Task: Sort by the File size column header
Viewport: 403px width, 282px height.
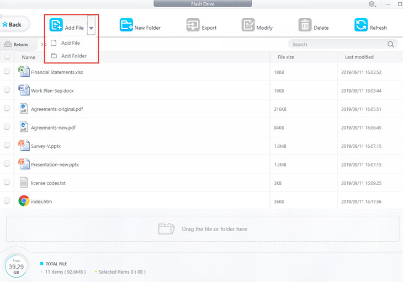Action: point(286,57)
